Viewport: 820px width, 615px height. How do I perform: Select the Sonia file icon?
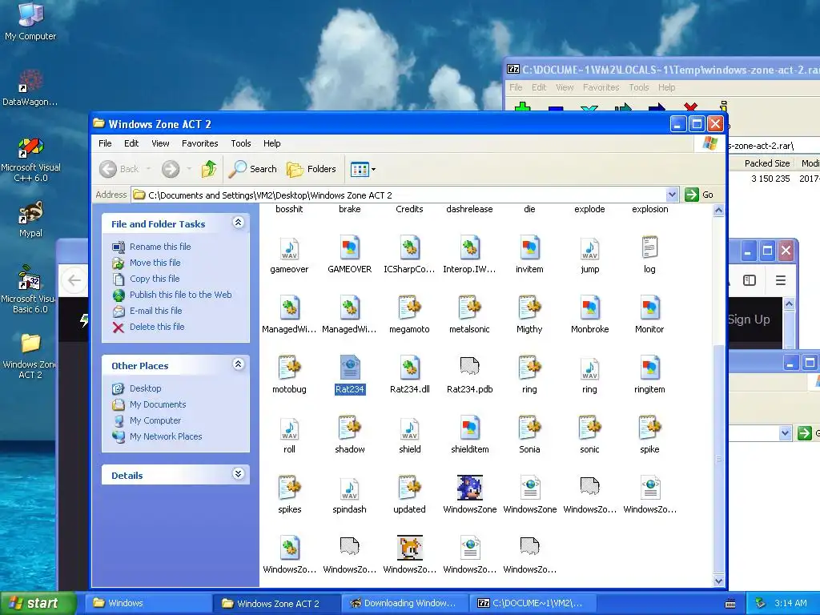529,428
